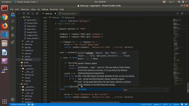Click UTF-8 encoding in status bar
Viewport: 189px width, 106px height.
[165, 105]
